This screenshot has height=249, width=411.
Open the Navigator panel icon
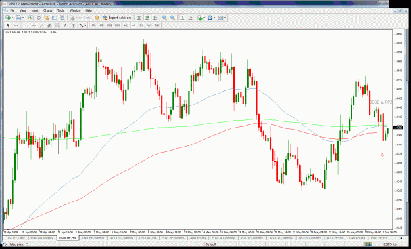(47, 18)
